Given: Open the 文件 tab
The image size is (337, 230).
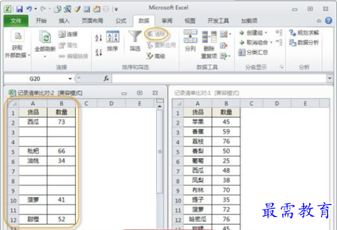Looking at the screenshot, I should coord(16,20).
